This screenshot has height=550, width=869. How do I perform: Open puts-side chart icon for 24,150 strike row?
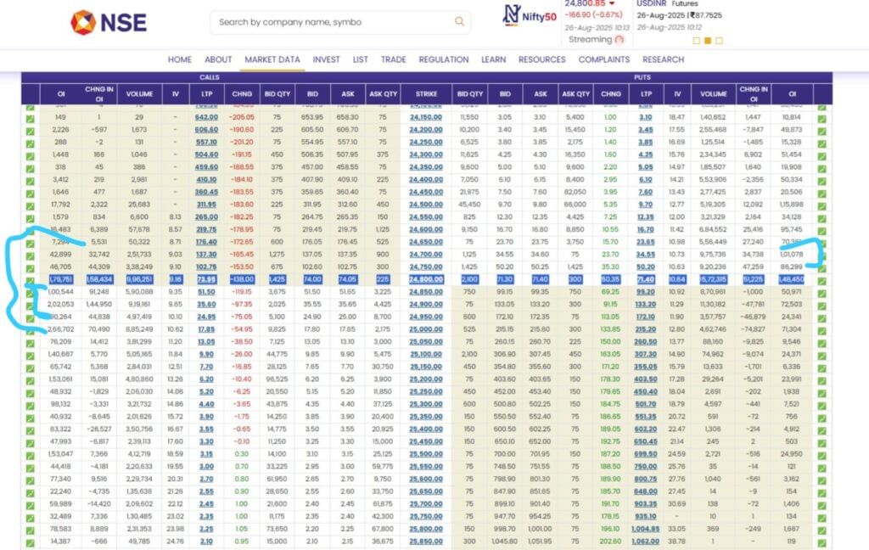click(x=821, y=117)
